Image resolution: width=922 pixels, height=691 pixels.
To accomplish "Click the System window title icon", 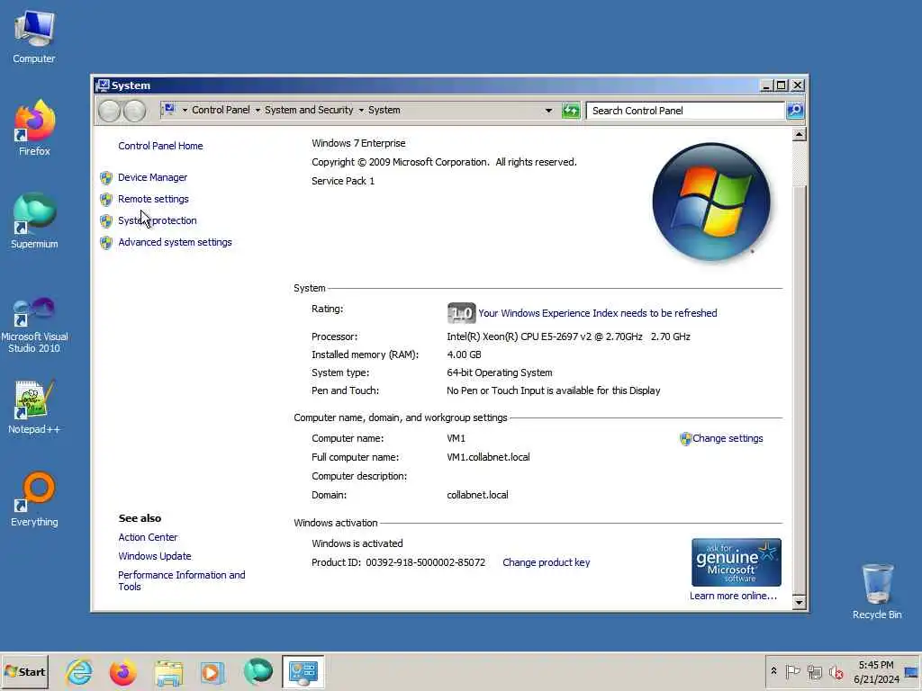I will click(103, 85).
